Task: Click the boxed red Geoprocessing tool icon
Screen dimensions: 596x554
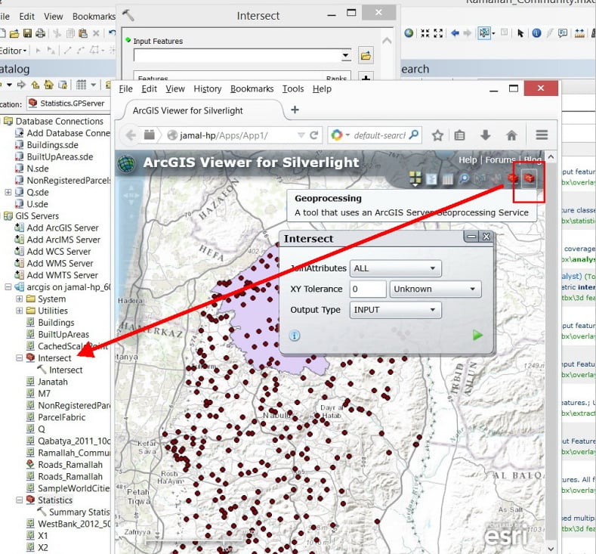Action: click(x=529, y=178)
